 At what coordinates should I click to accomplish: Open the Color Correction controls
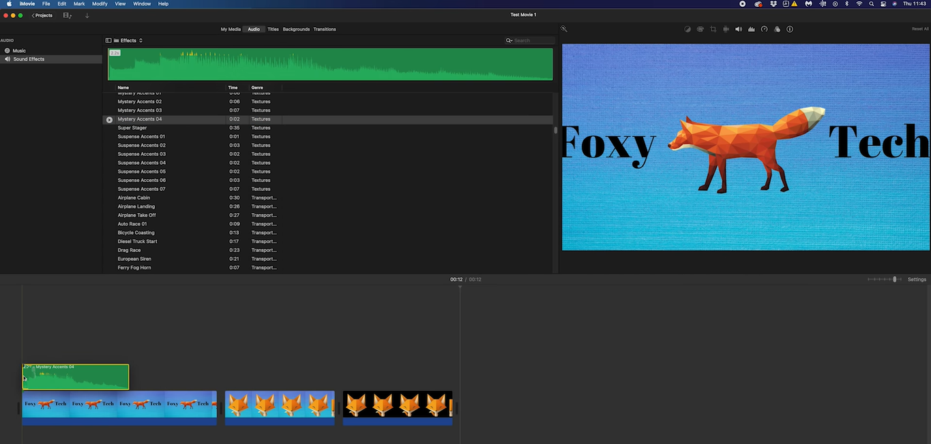(x=700, y=29)
